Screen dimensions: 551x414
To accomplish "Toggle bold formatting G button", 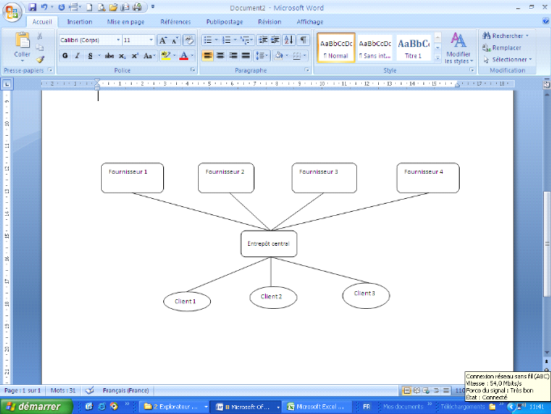I will pyautogui.click(x=65, y=56).
